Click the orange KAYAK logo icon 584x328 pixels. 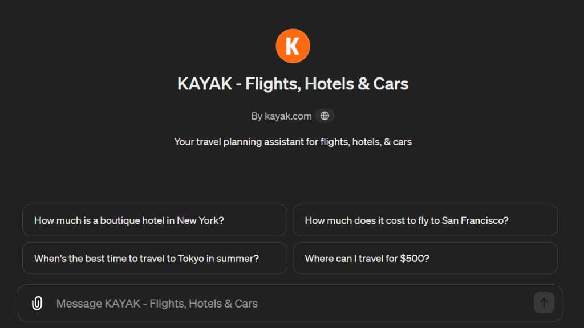tap(293, 46)
